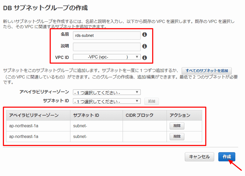Click the empty 説明 input field
This screenshot has height=176, width=245.
pos(107,46)
